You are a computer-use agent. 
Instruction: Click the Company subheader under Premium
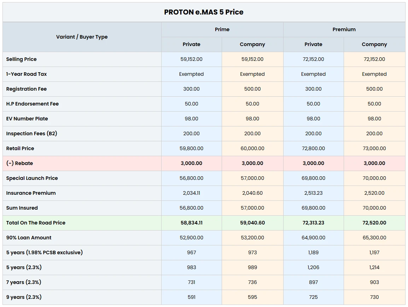[x=374, y=44]
